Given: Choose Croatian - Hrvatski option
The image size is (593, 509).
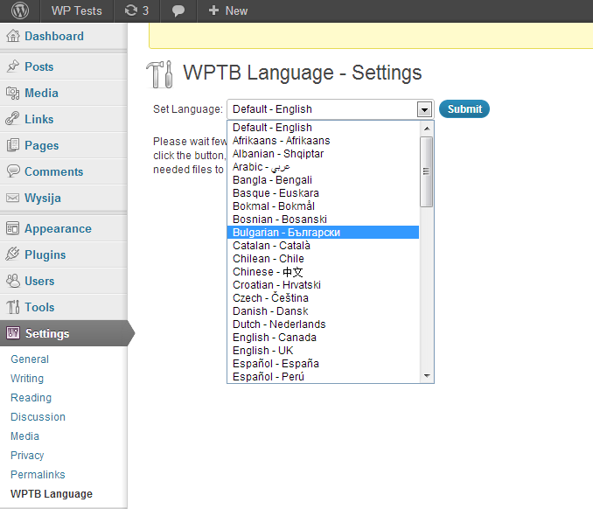Looking at the screenshot, I should 323,285.
